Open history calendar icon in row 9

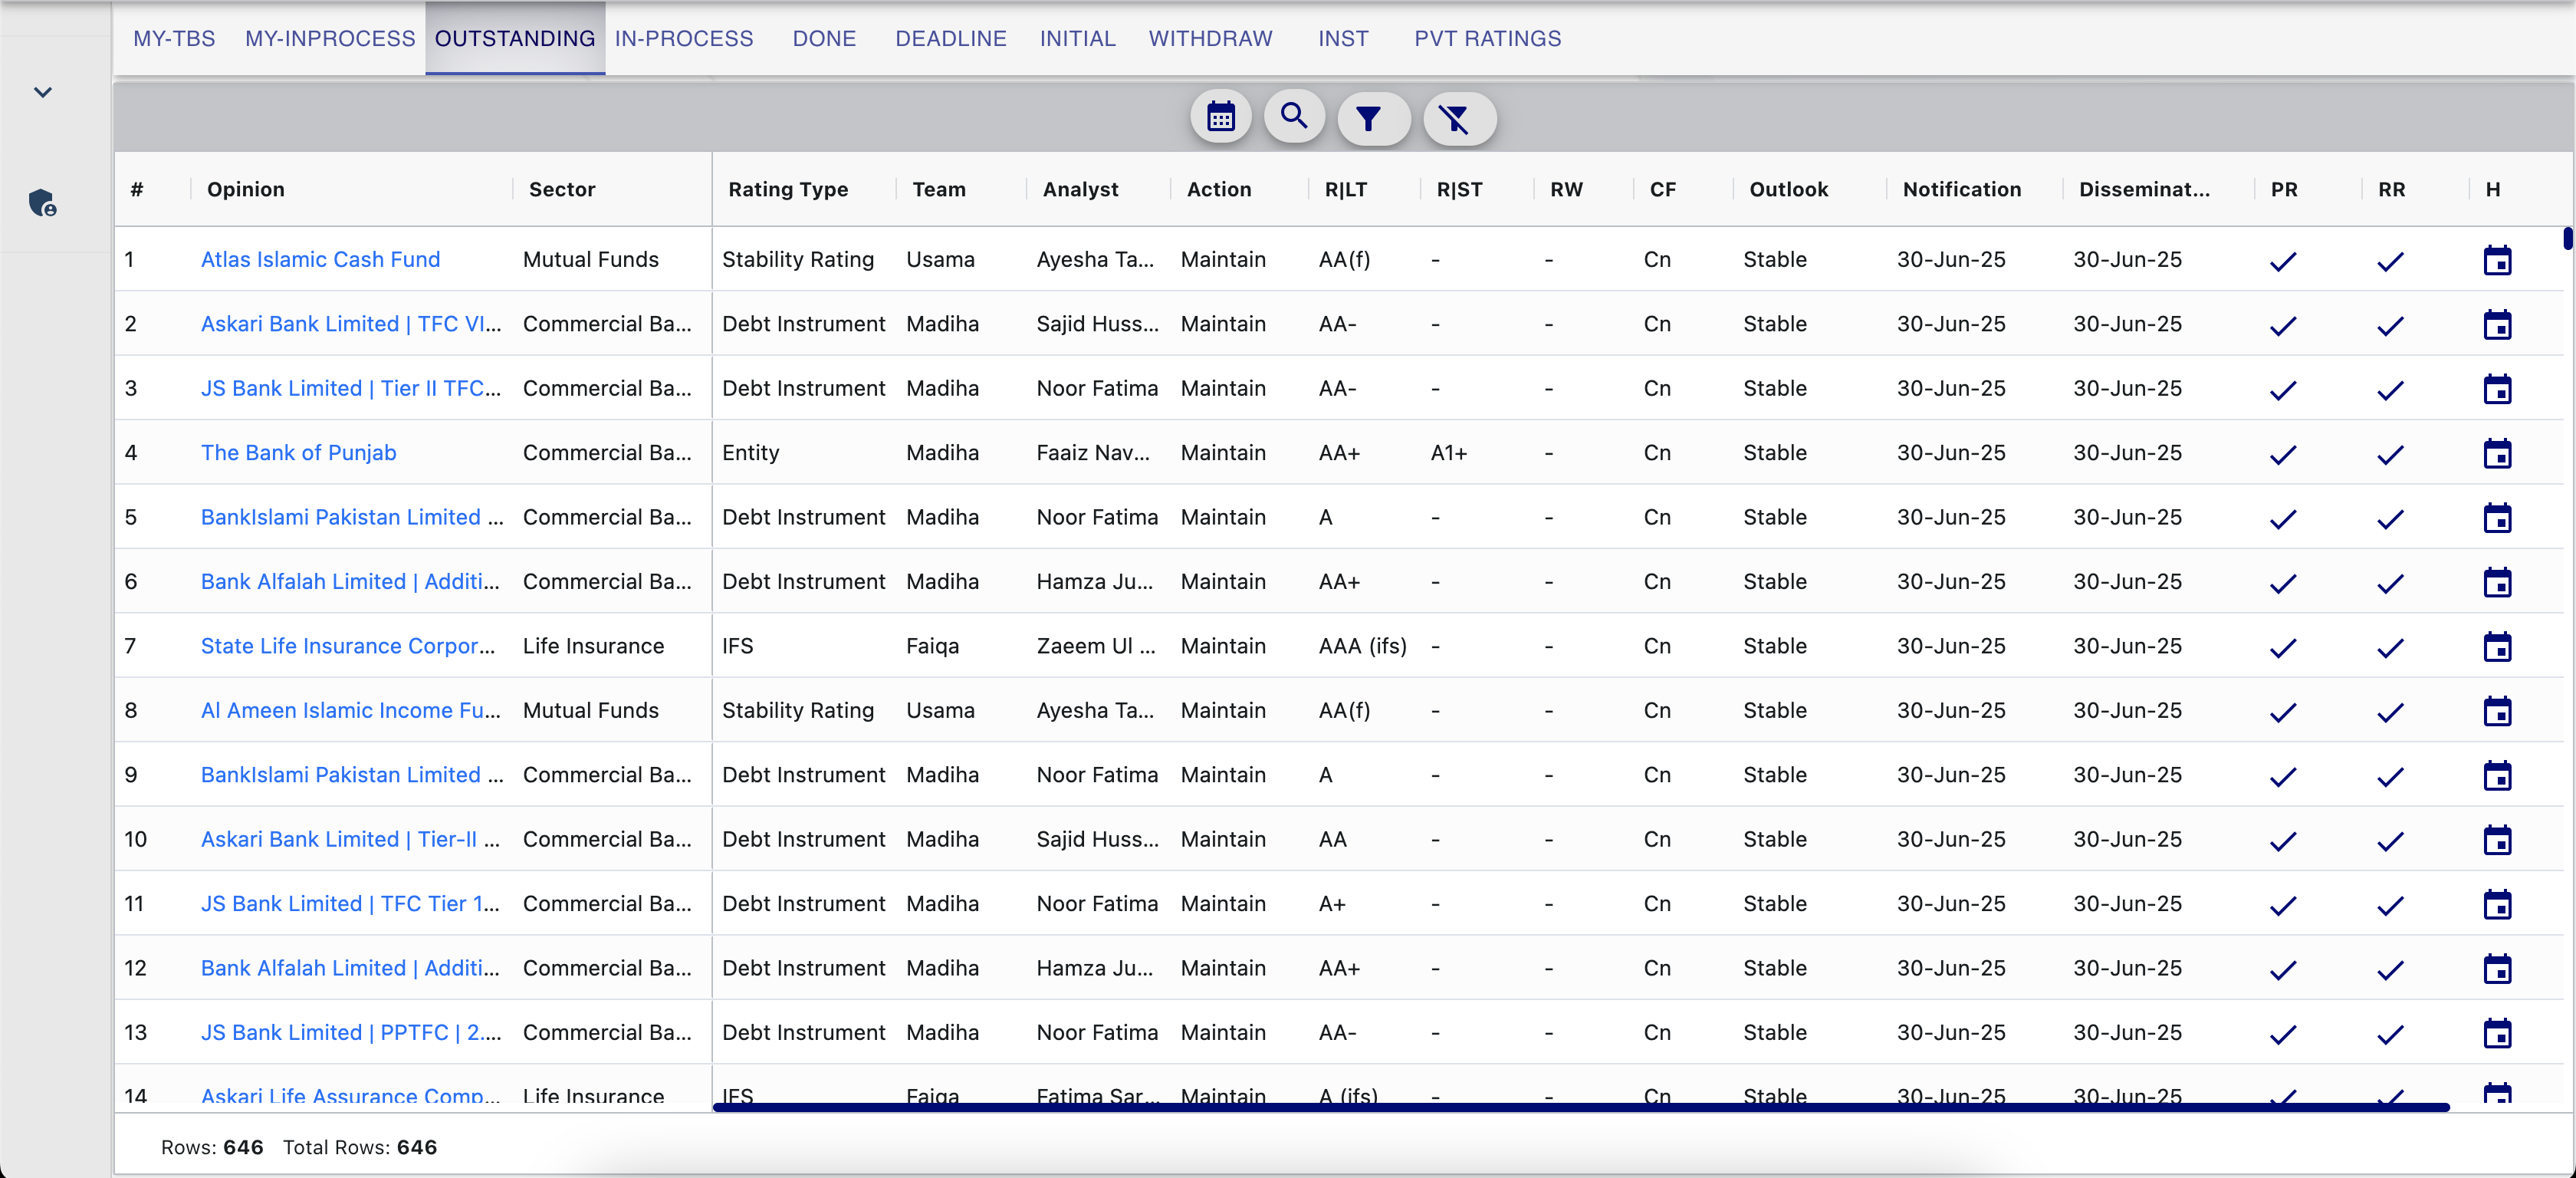[x=2497, y=775]
